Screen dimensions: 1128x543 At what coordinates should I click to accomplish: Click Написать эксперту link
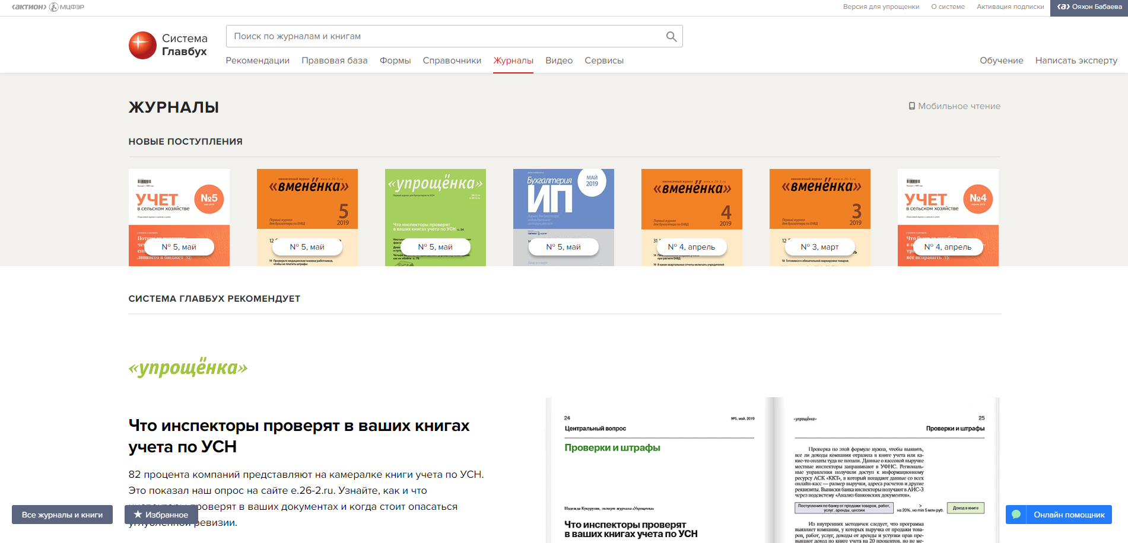[x=1076, y=60]
